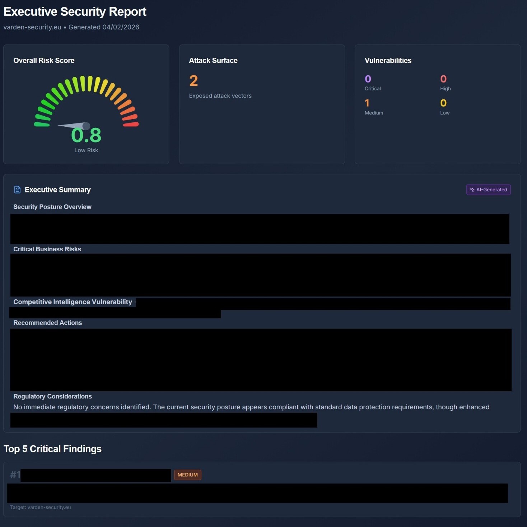
Task: Click the Executive Summary document icon
Action: (x=17, y=190)
